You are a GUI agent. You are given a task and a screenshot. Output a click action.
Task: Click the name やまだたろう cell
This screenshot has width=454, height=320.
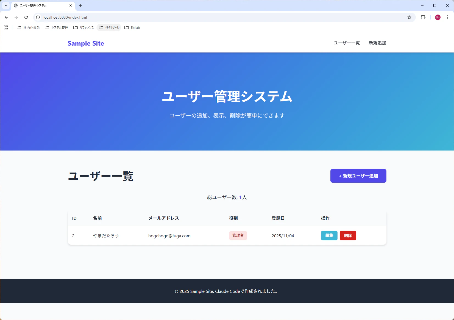tap(106, 236)
